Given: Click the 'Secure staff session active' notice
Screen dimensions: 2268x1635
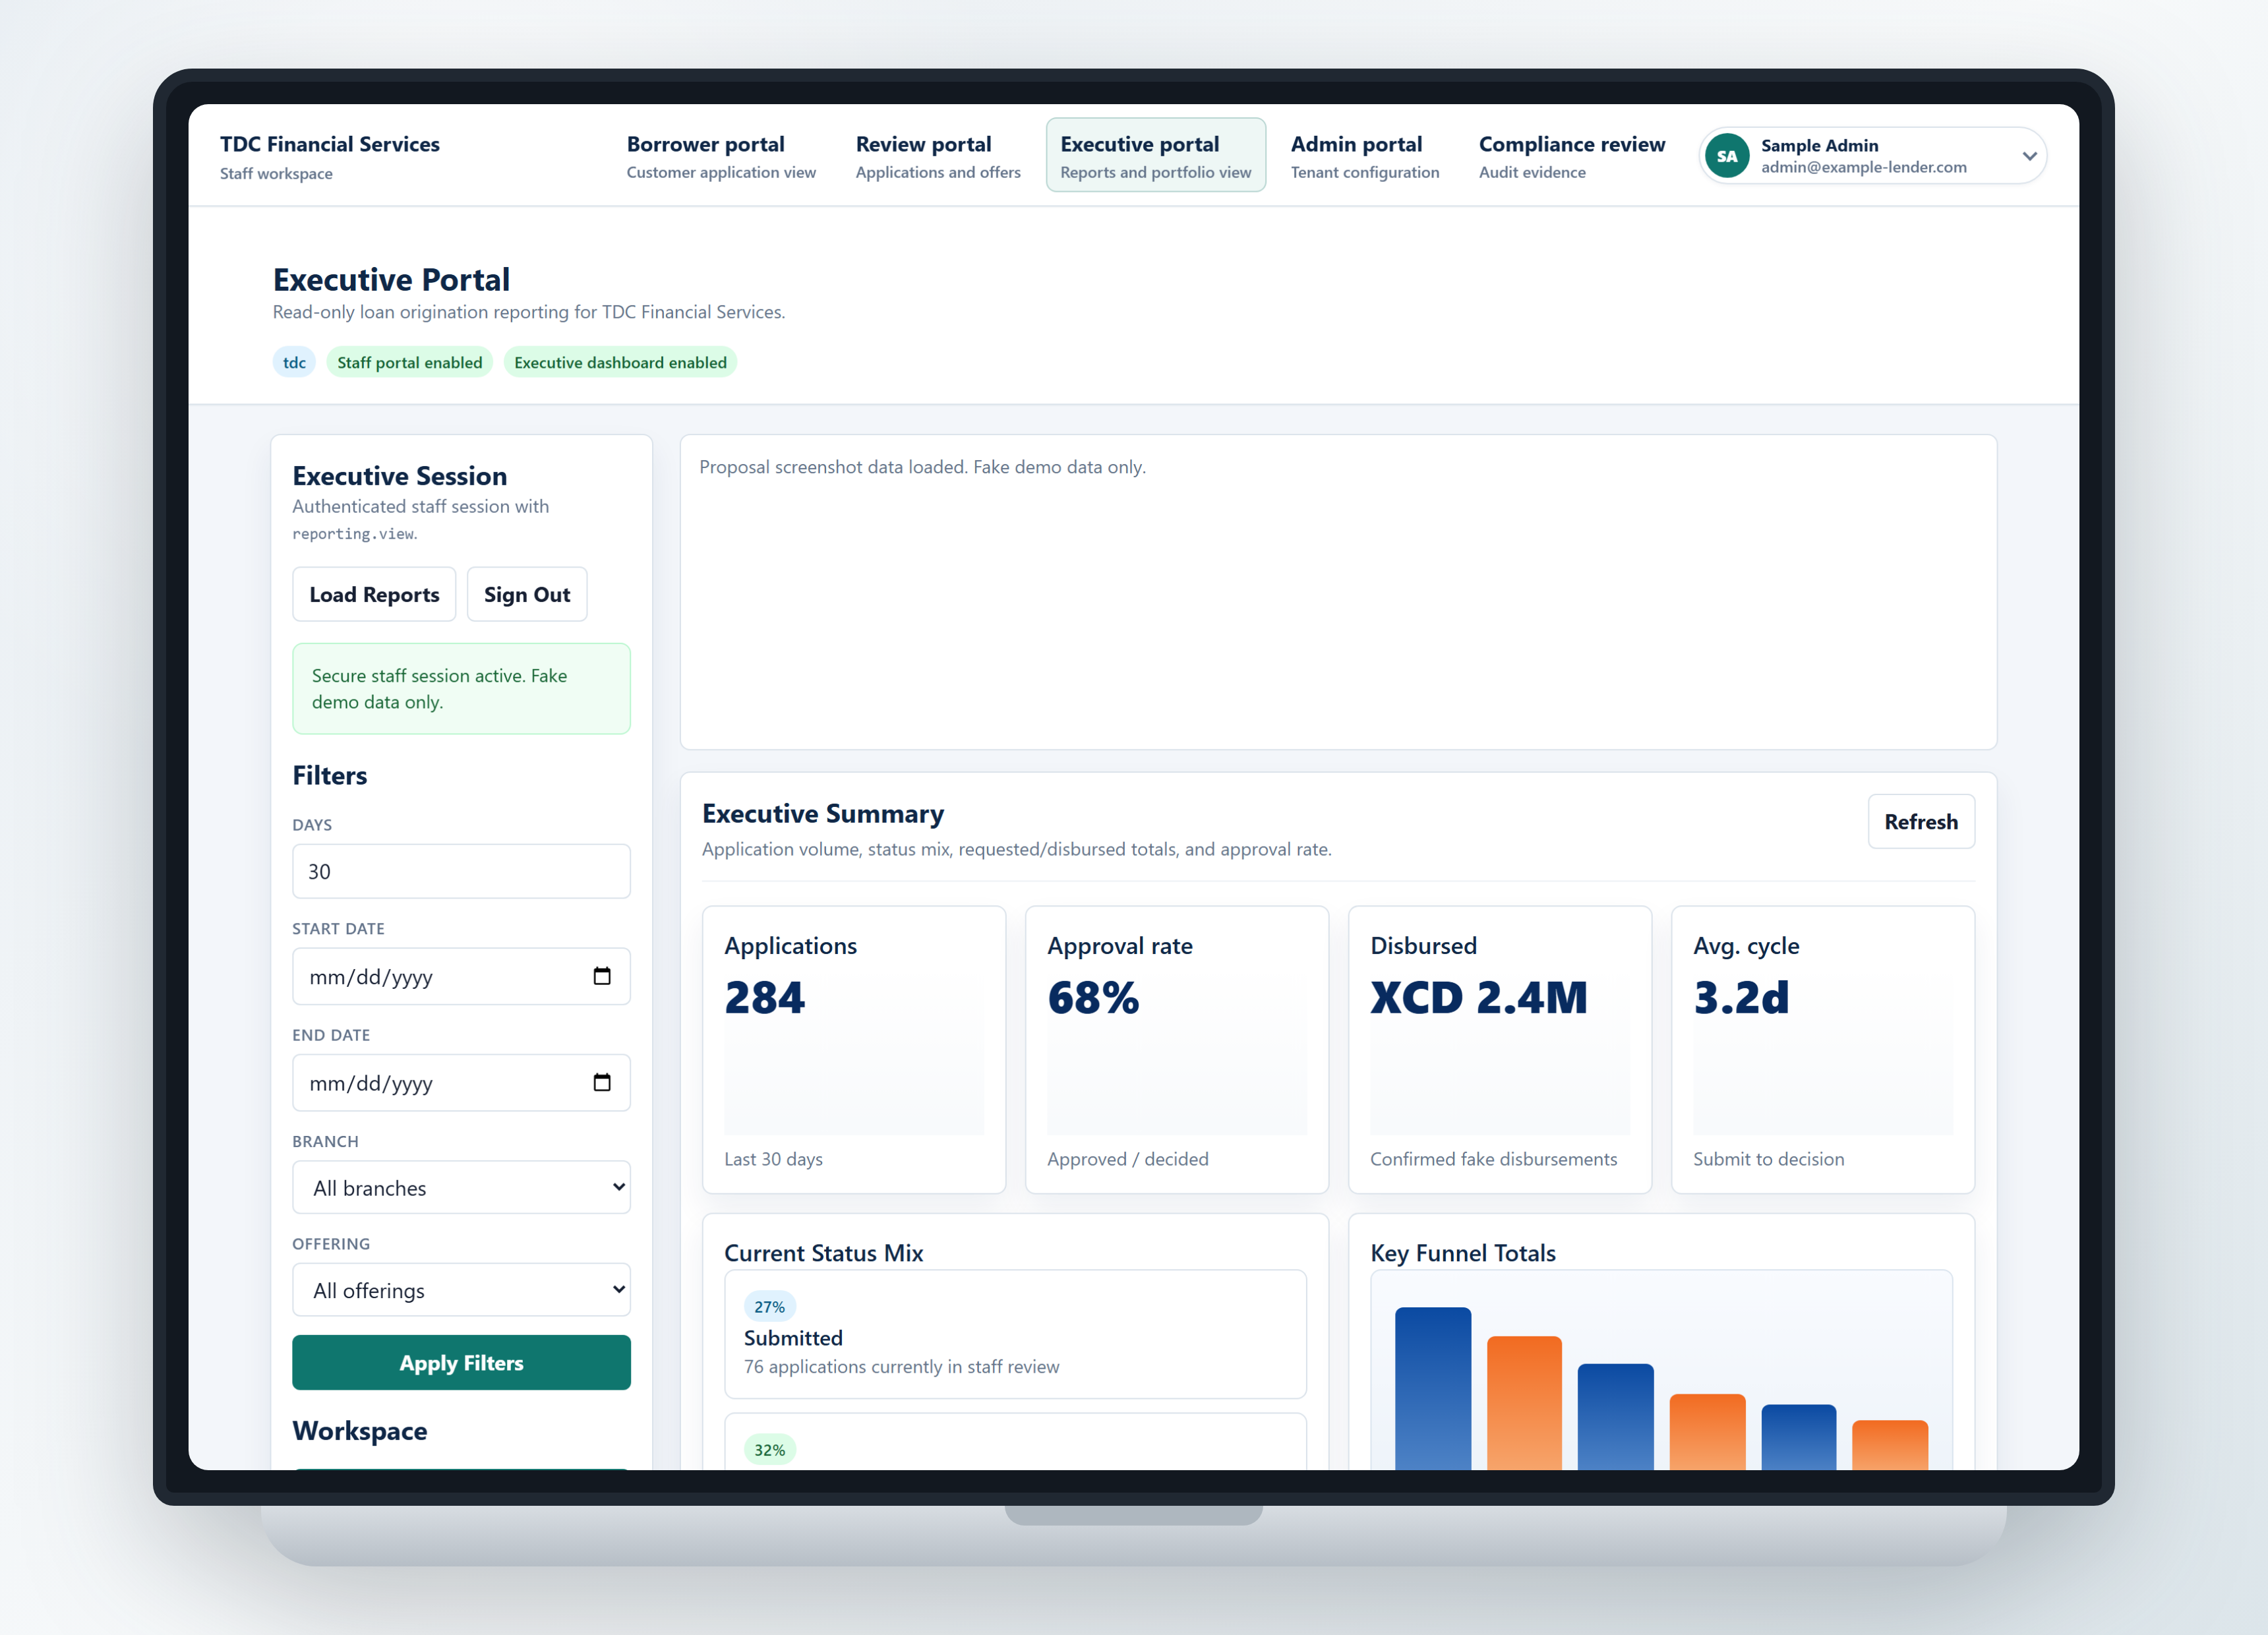Looking at the screenshot, I should (x=461, y=689).
